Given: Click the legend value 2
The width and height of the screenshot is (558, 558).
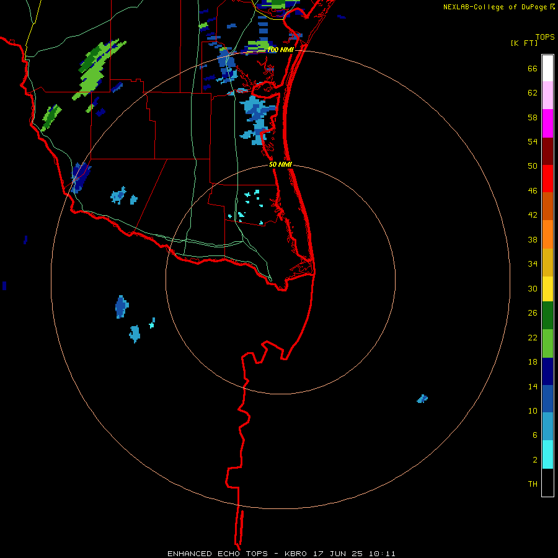Looking at the screenshot, I should pos(535,460).
